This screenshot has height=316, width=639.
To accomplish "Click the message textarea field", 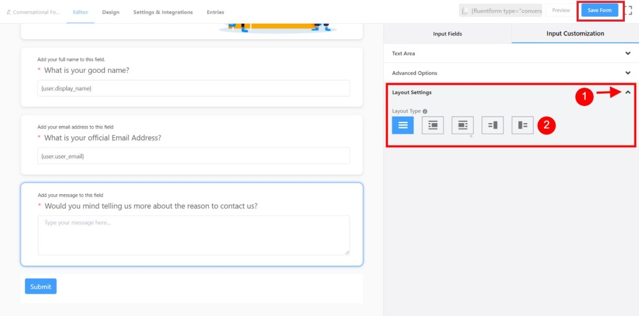I will [x=193, y=236].
